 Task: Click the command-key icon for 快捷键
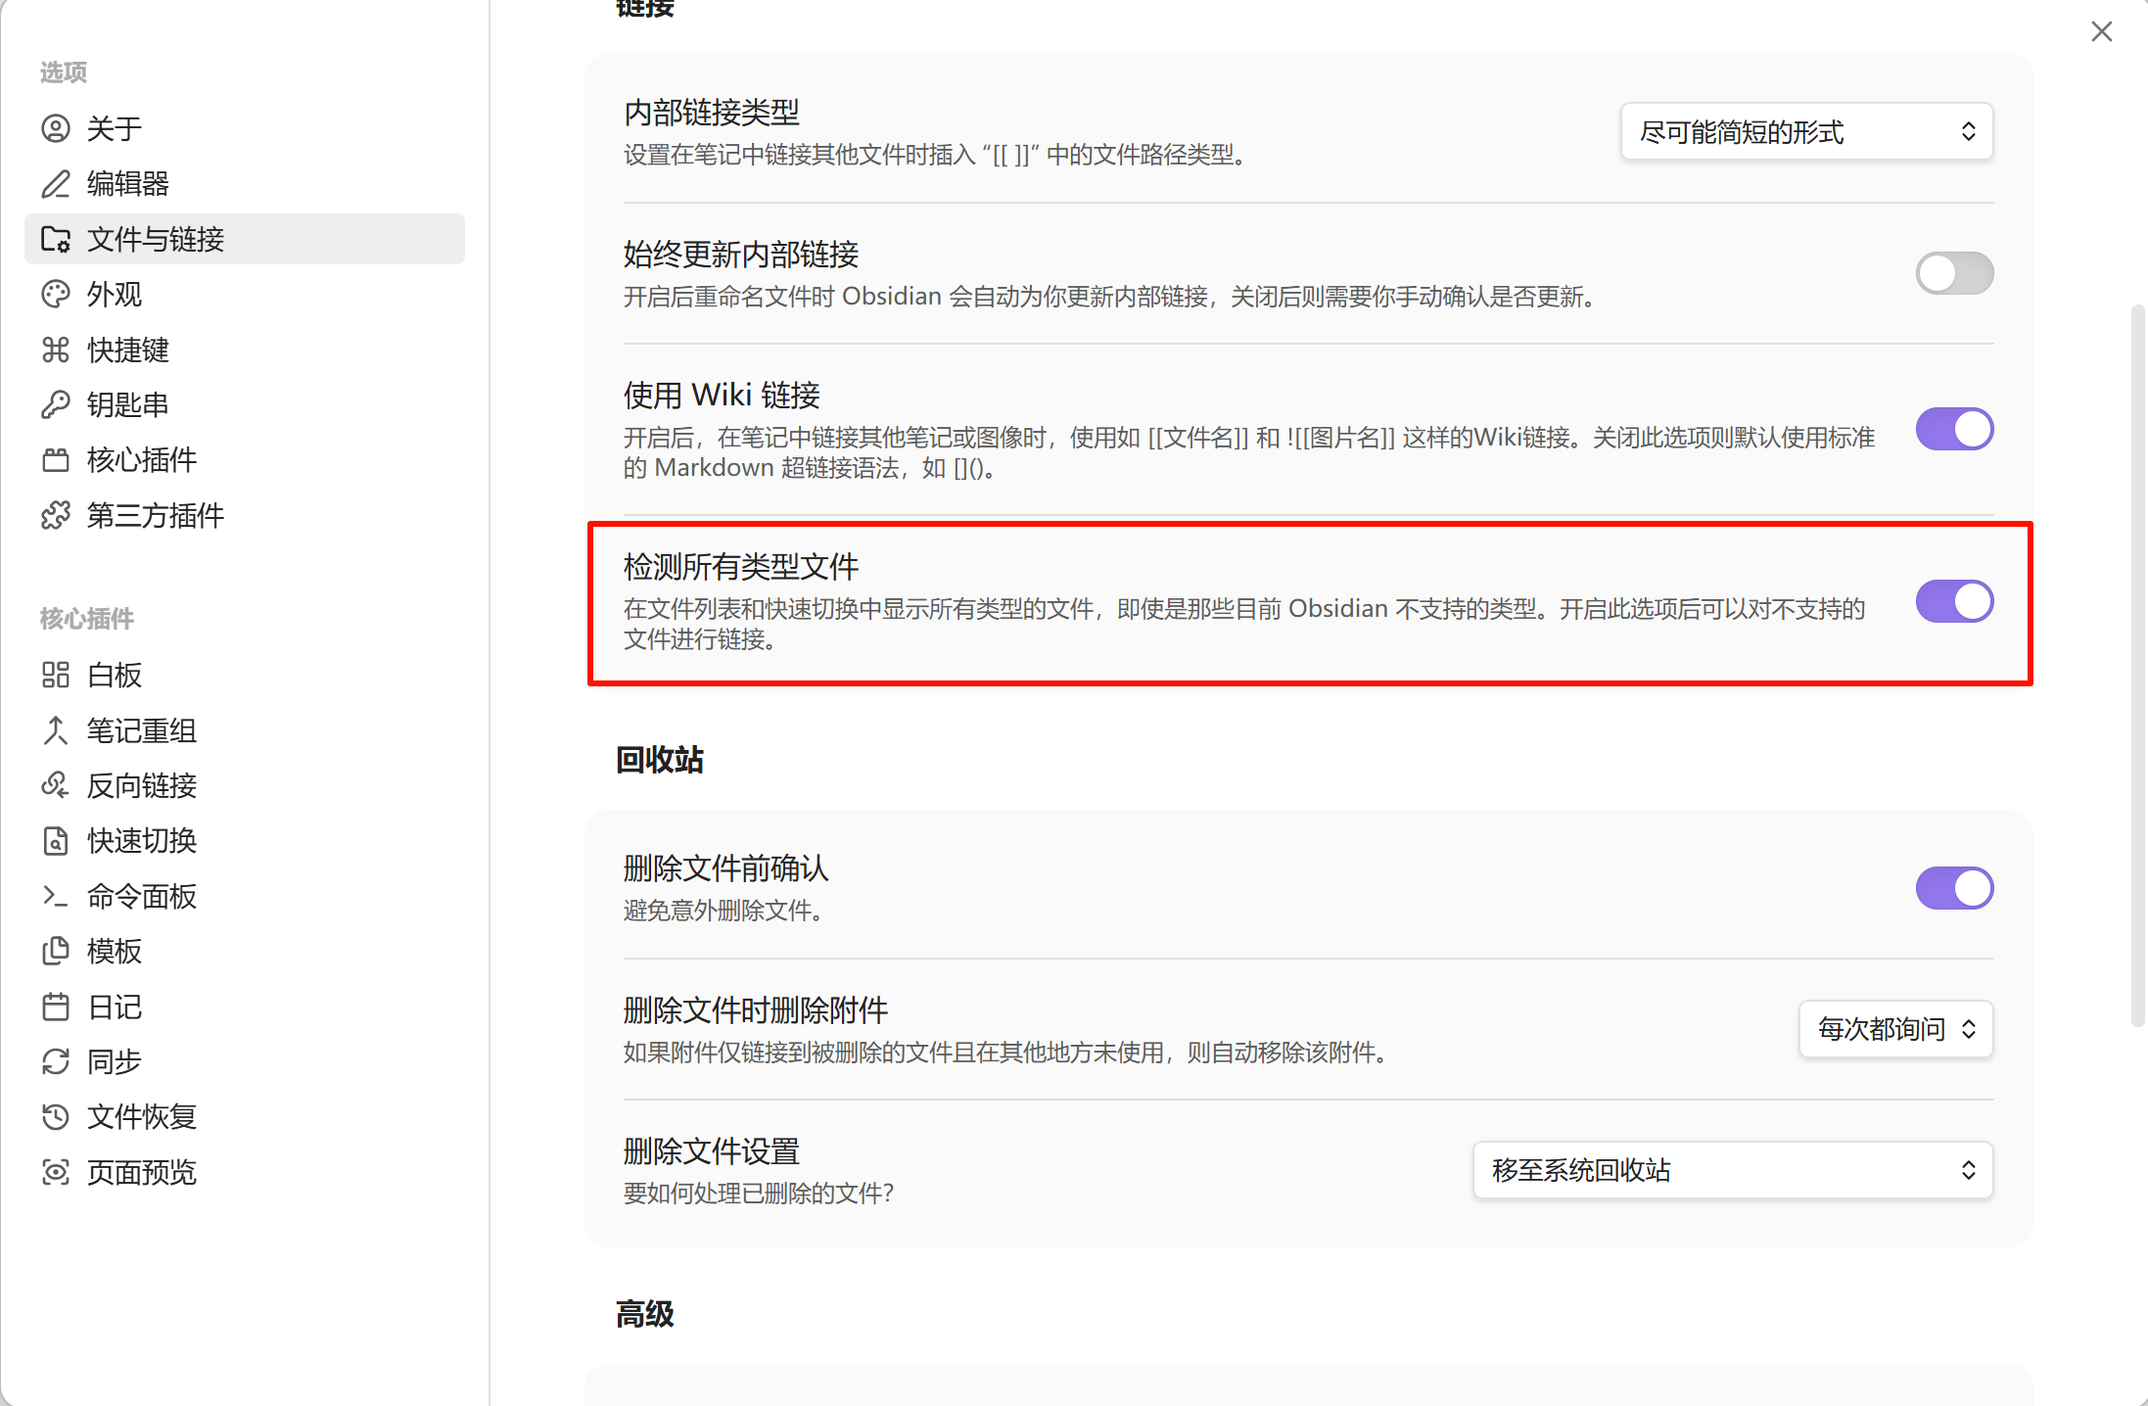(x=56, y=350)
